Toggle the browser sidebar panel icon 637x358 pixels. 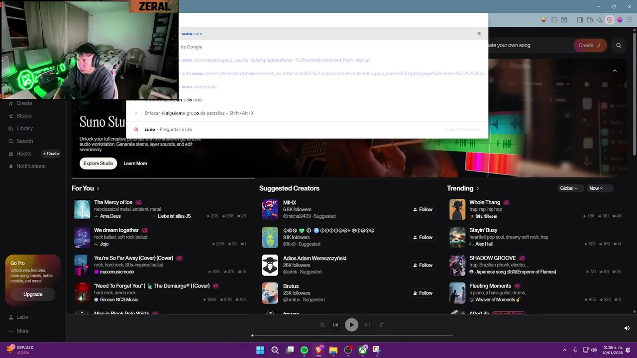[580, 20]
